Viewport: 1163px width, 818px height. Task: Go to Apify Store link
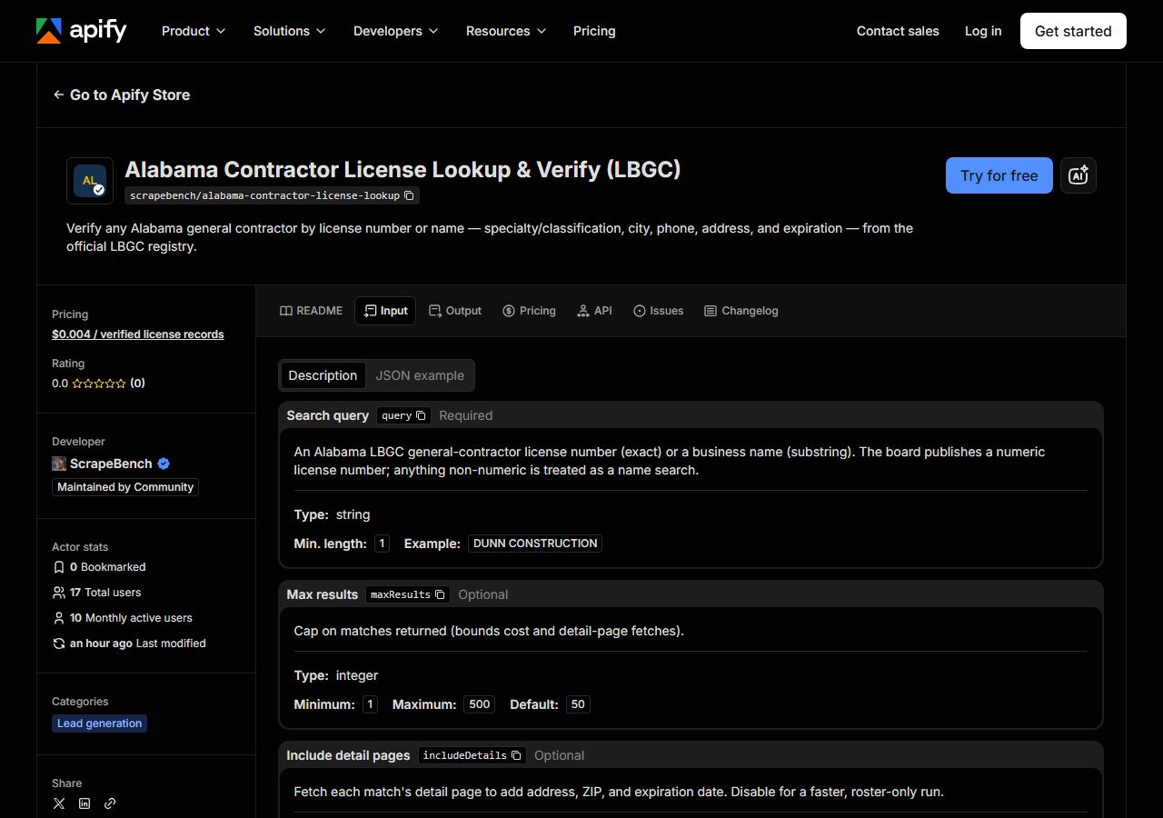[x=122, y=95]
